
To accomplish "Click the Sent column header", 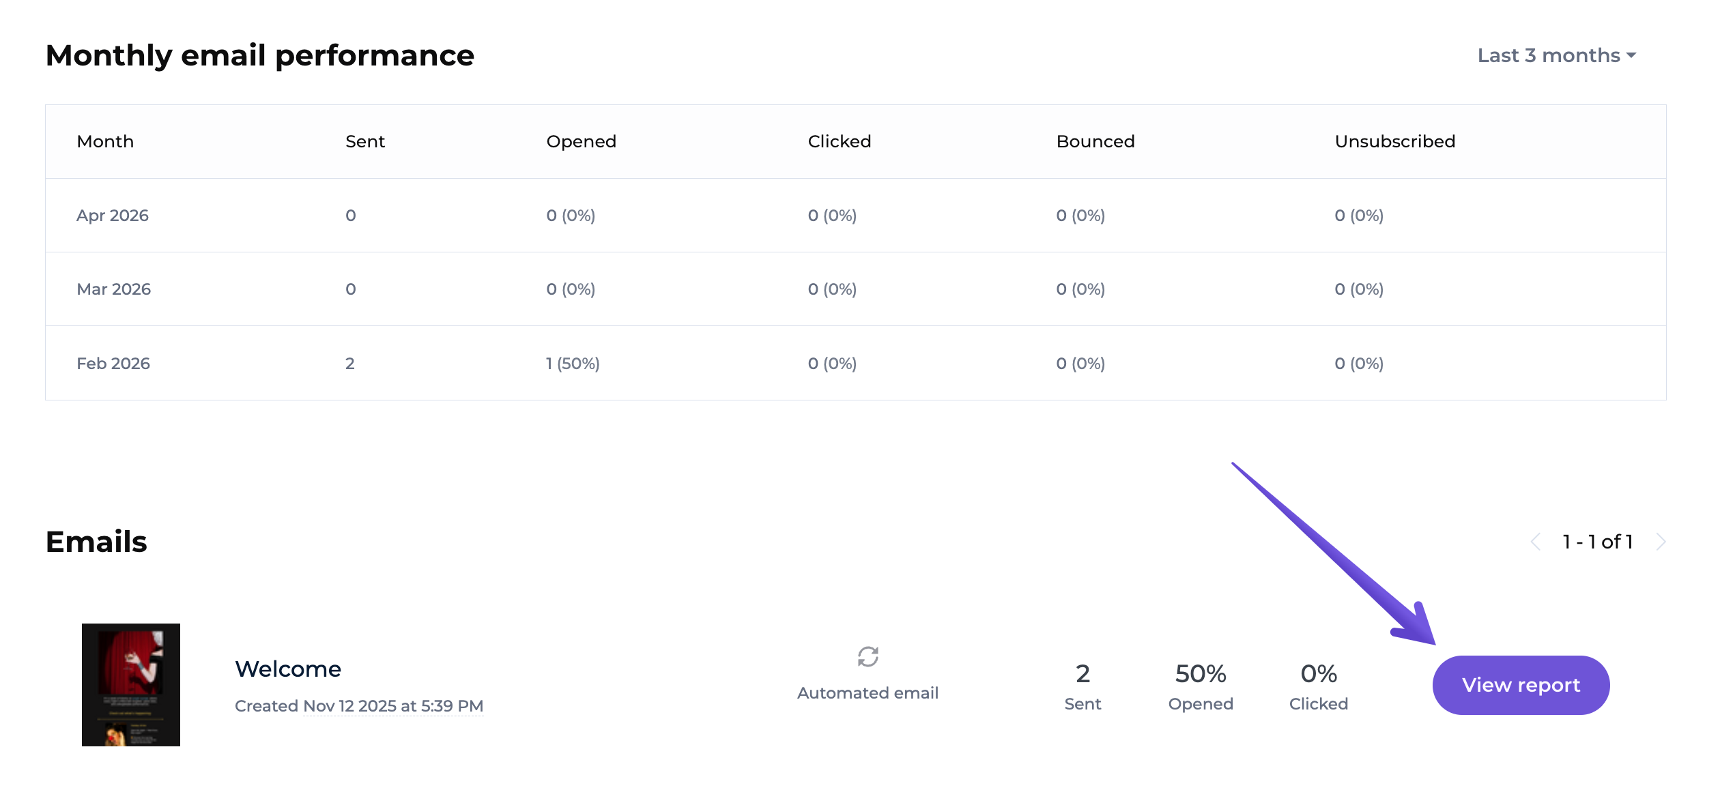I will pyautogui.click(x=365, y=141).
